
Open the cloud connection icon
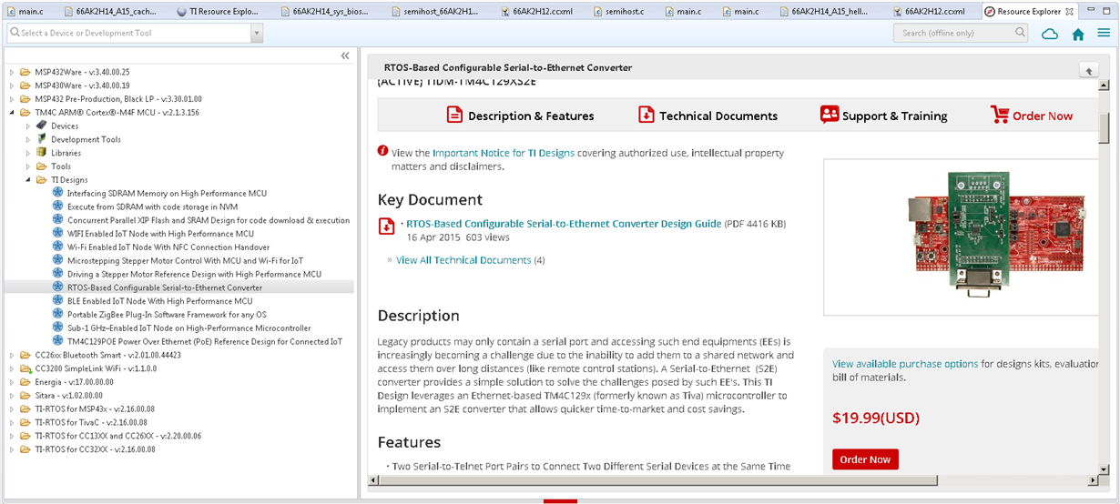[1050, 34]
